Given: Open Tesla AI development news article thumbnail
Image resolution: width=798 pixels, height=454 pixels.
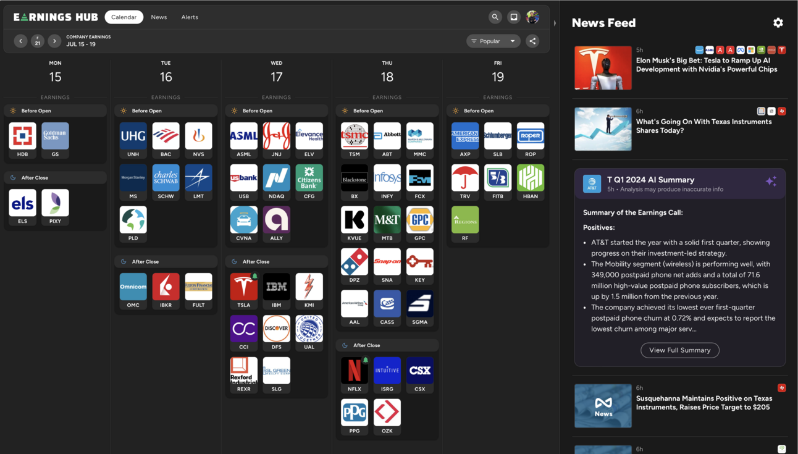Looking at the screenshot, I should pyautogui.click(x=603, y=68).
